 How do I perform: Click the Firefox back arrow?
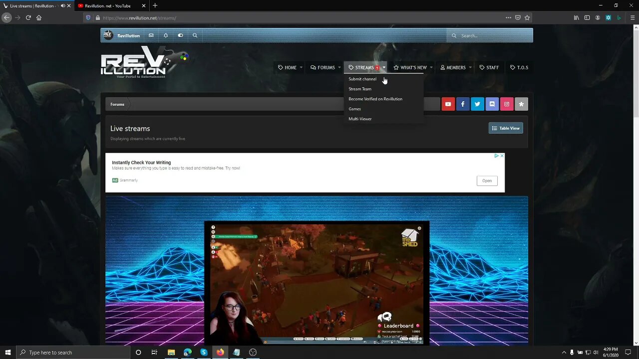pyautogui.click(x=6, y=17)
